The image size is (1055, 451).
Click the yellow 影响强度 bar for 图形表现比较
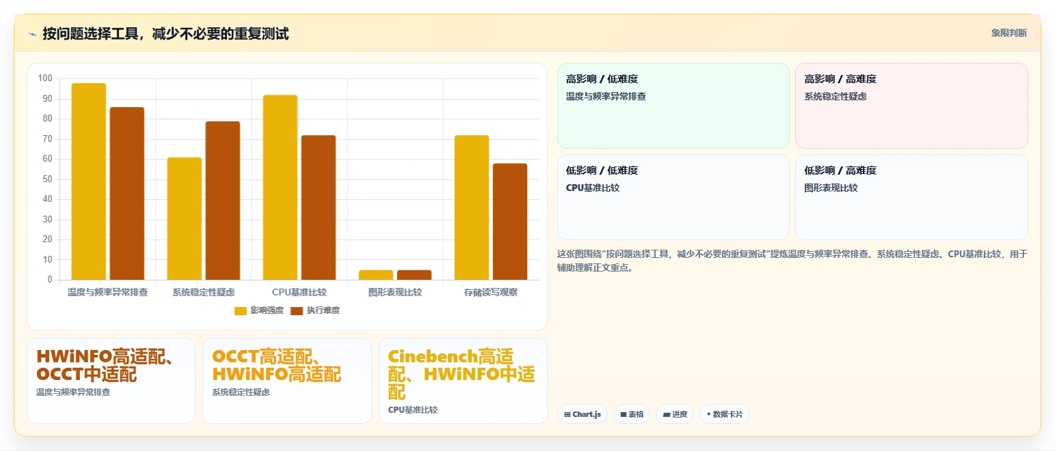376,275
